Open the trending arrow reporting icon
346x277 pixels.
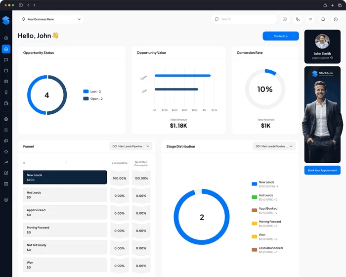coord(6,162)
